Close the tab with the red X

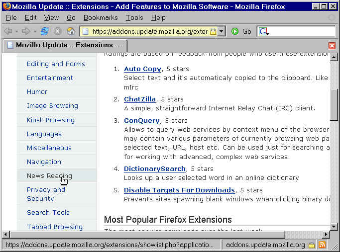(332, 46)
